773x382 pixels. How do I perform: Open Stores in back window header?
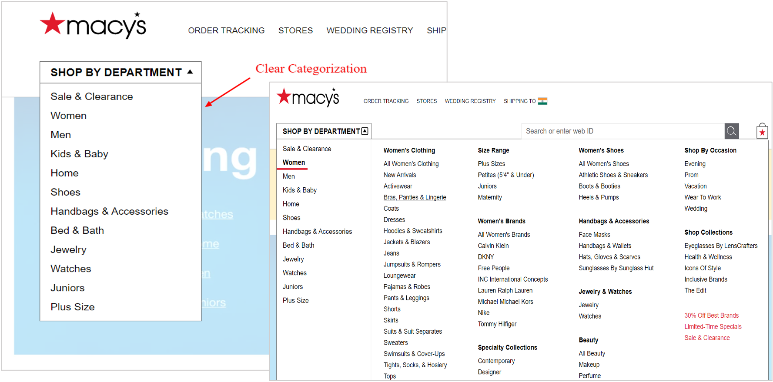(x=295, y=30)
